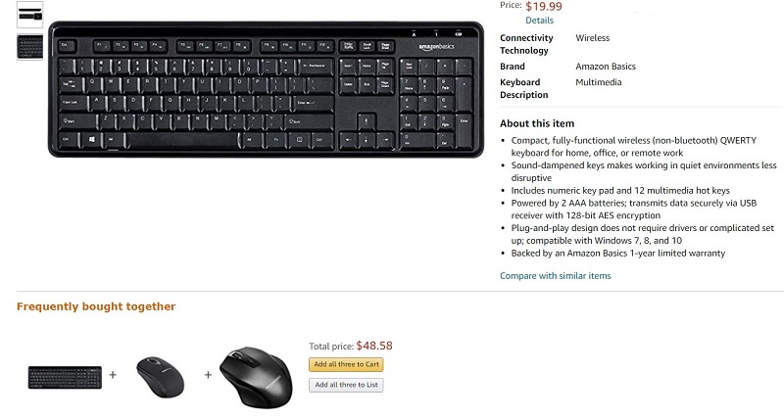The width and height of the screenshot is (784, 420).
Task: Select the second keyboard thumbnail image
Action: 30,47
